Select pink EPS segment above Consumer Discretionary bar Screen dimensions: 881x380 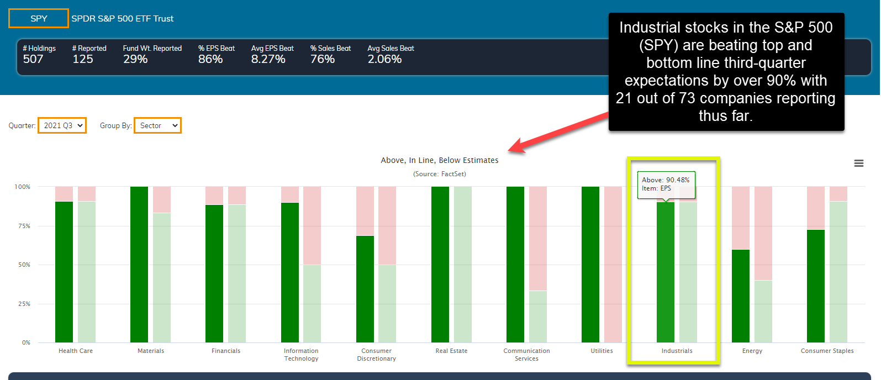(365, 211)
